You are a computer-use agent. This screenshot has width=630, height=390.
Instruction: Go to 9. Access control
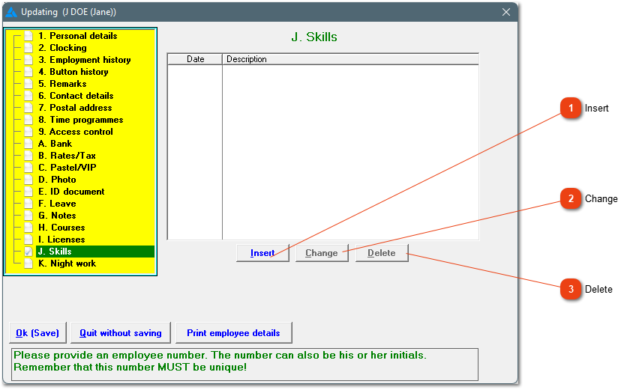[76, 132]
